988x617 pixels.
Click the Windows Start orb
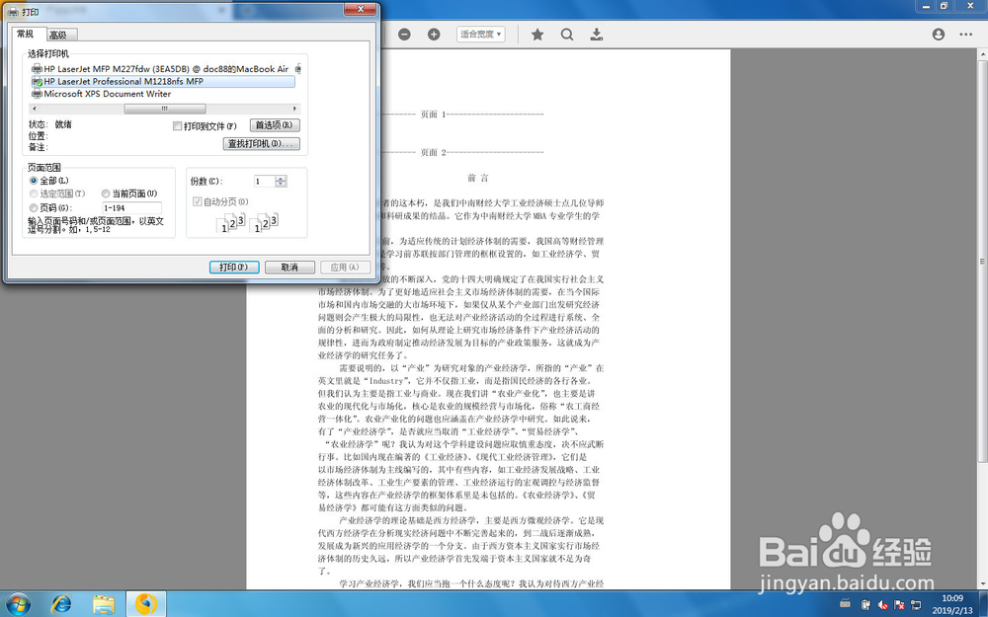(x=17, y=604)
